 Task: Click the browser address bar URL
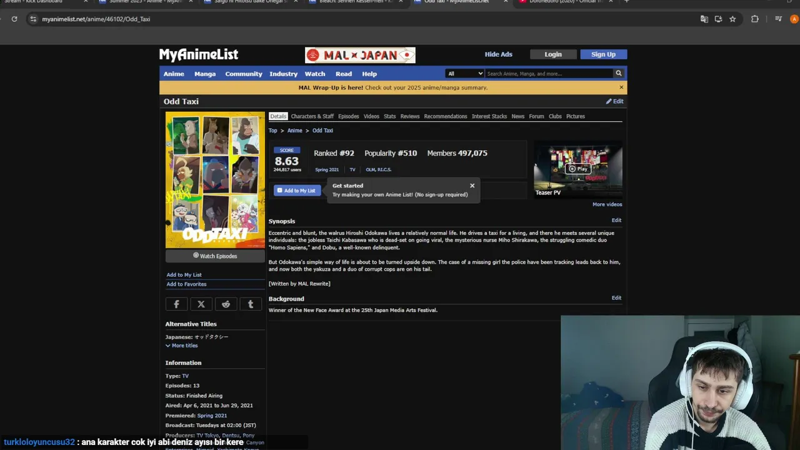(96, 19)
